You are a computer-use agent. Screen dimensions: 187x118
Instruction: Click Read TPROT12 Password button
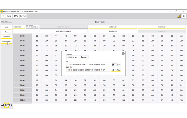click(63, 31)
